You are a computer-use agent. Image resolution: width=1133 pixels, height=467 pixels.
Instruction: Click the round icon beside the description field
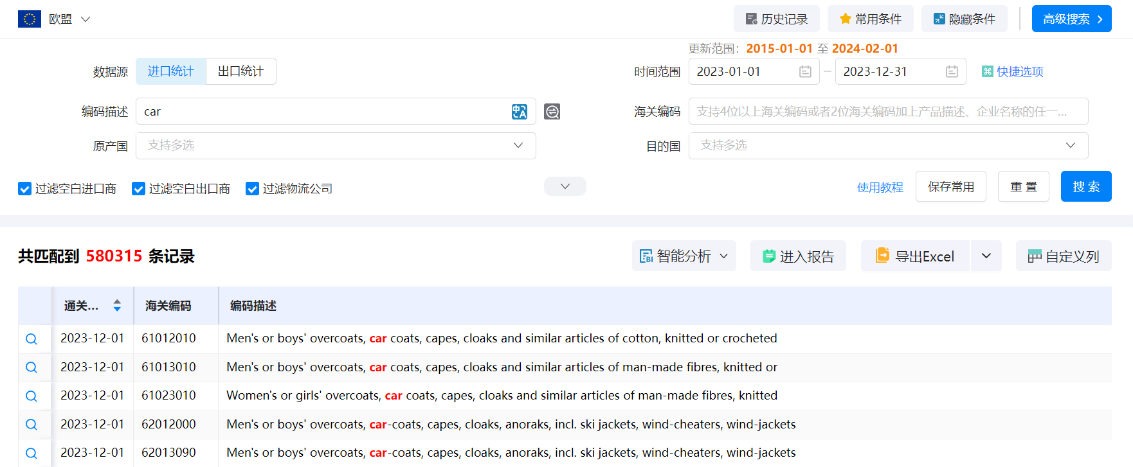pos(552,112)
